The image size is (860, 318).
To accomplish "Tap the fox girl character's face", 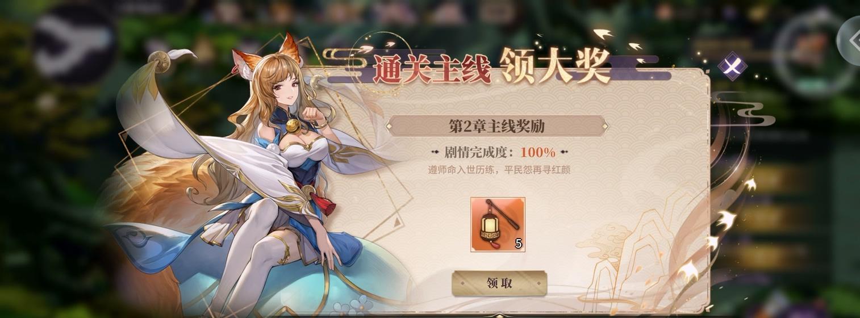I will coord(285,86).
